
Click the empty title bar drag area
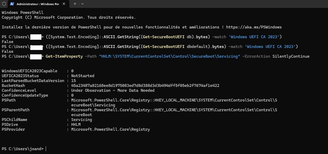coord(206,4)
